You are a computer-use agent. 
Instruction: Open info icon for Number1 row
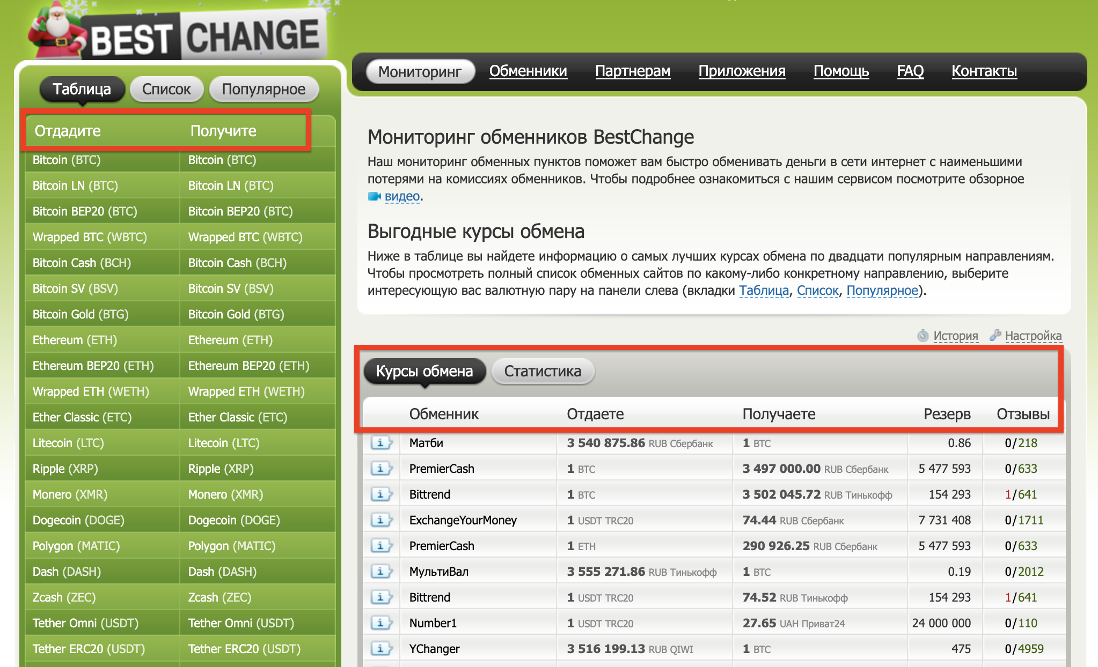tap(382, 623)
